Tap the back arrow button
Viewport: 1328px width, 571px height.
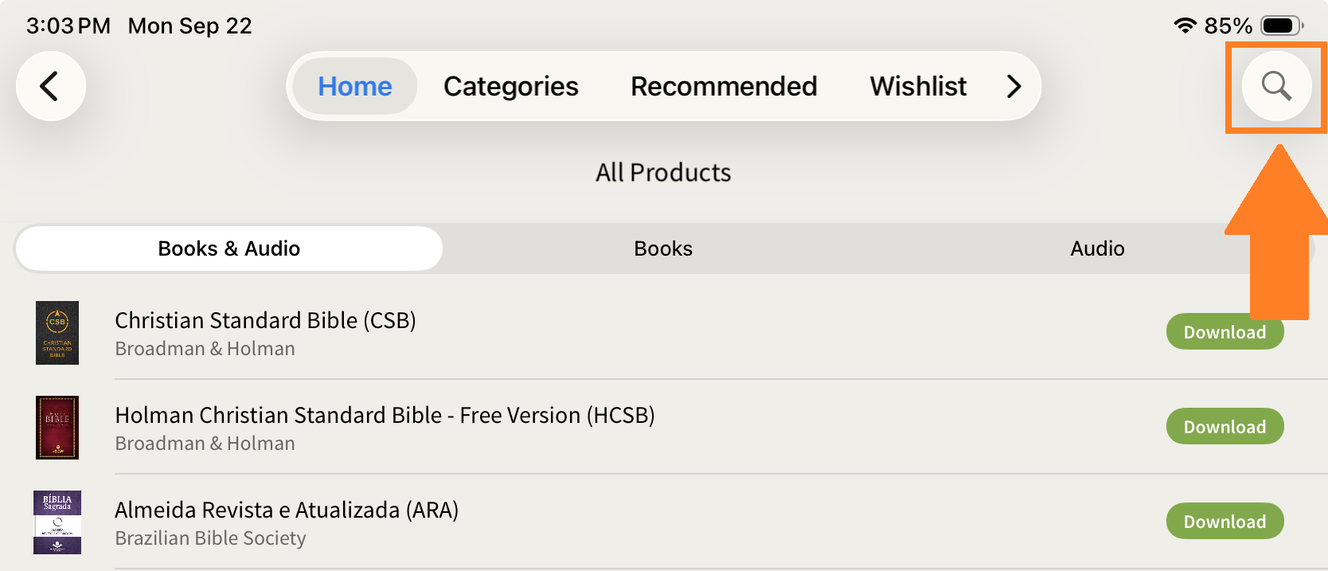click(x=50, y=86)
